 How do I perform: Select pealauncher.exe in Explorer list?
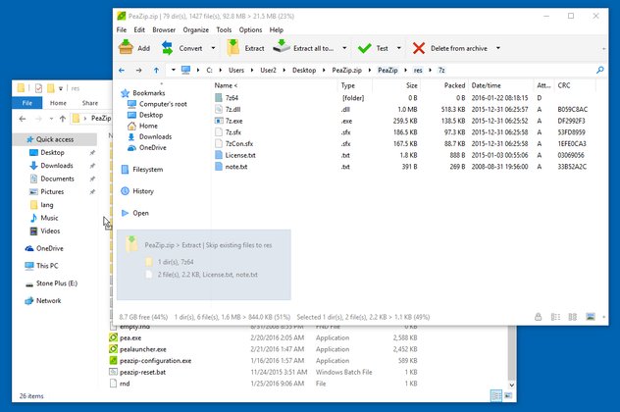[x=263, y=349]
